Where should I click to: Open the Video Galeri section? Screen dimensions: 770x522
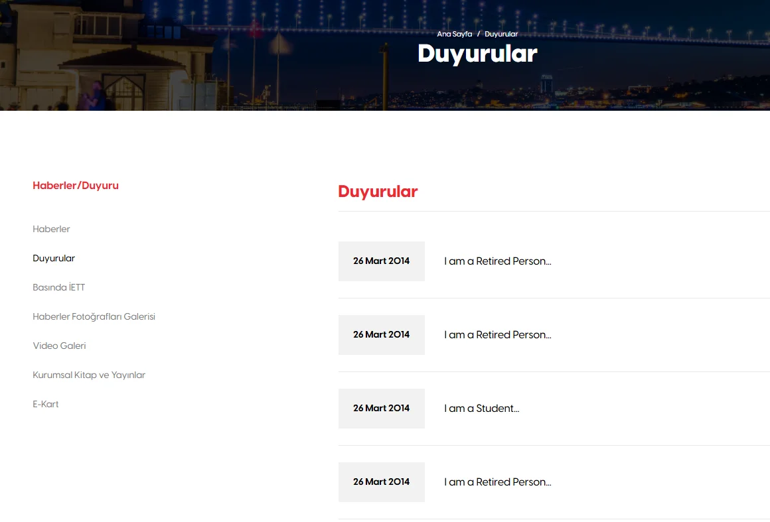[59, 346]
